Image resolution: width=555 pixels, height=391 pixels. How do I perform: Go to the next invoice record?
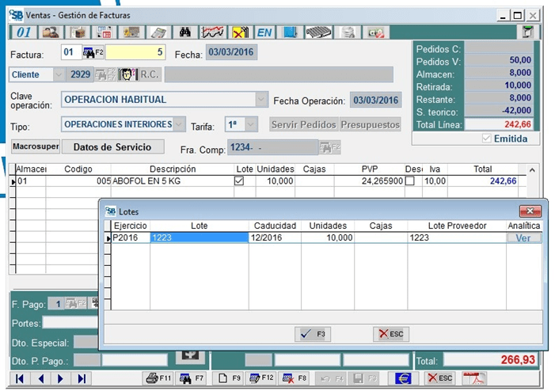pyautogui.click(x=60, y=378)
